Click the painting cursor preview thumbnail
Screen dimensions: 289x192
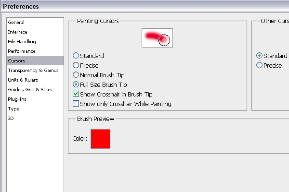[x=157, y=38]
